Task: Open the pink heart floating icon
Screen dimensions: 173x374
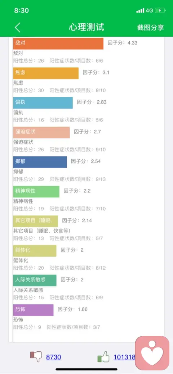Action: pyautogui.click(x=152, y=353)
